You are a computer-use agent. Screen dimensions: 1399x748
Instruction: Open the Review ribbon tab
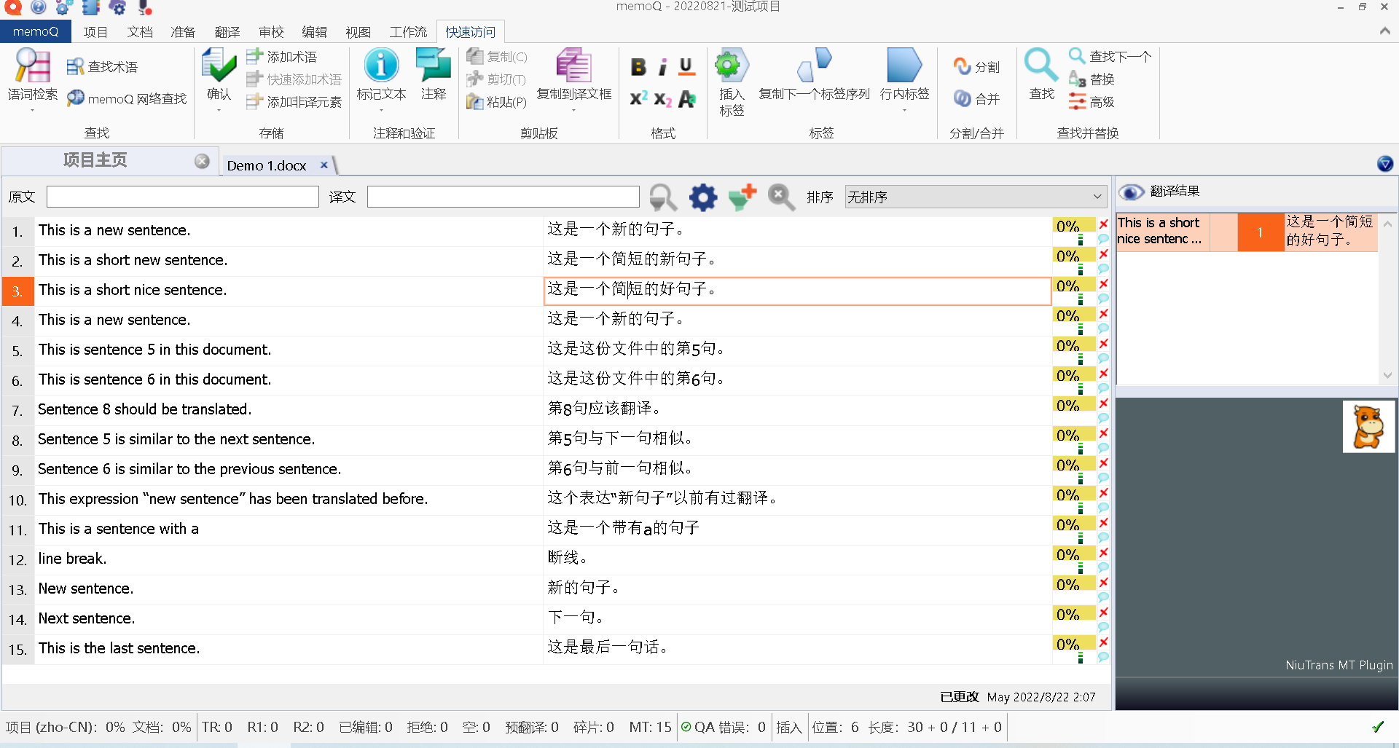pos(271,32)
